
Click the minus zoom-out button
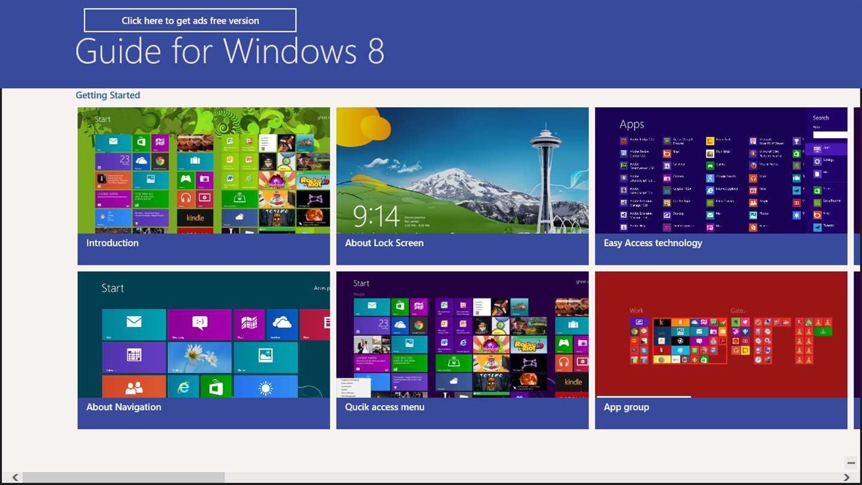(x=851, y=463)
